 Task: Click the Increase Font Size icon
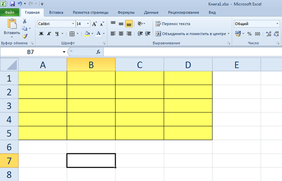click(x=94, y=24)
